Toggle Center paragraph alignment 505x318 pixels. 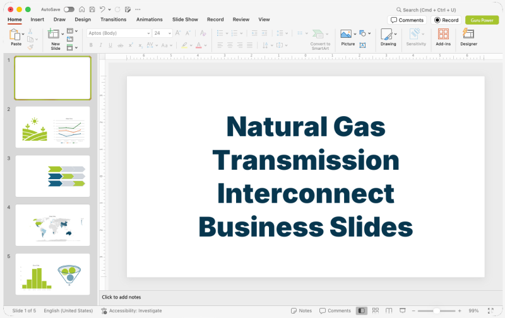pyautogui.click(x=230, y=45)
